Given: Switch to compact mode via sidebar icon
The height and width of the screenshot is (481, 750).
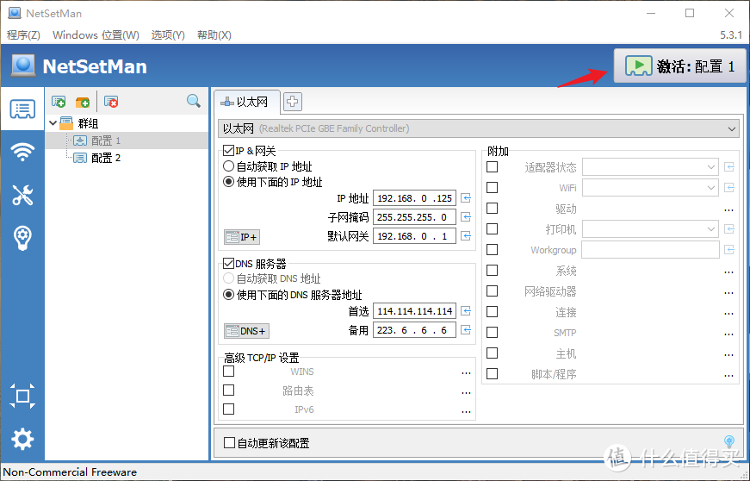Looking at the screenshot, I should (x=22, y=396).
